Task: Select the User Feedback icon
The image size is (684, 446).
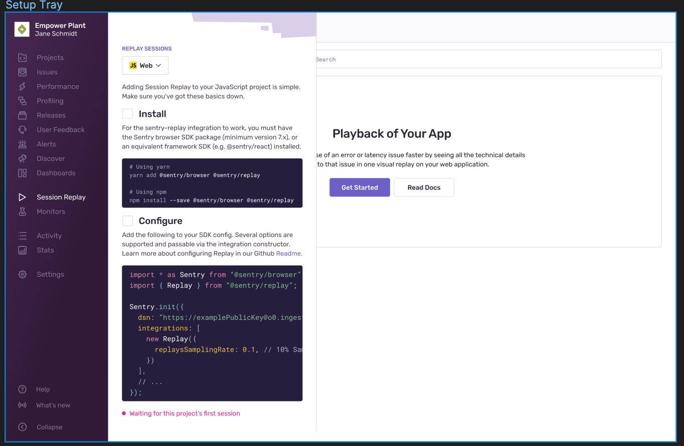Action: [x=23, y=129]
